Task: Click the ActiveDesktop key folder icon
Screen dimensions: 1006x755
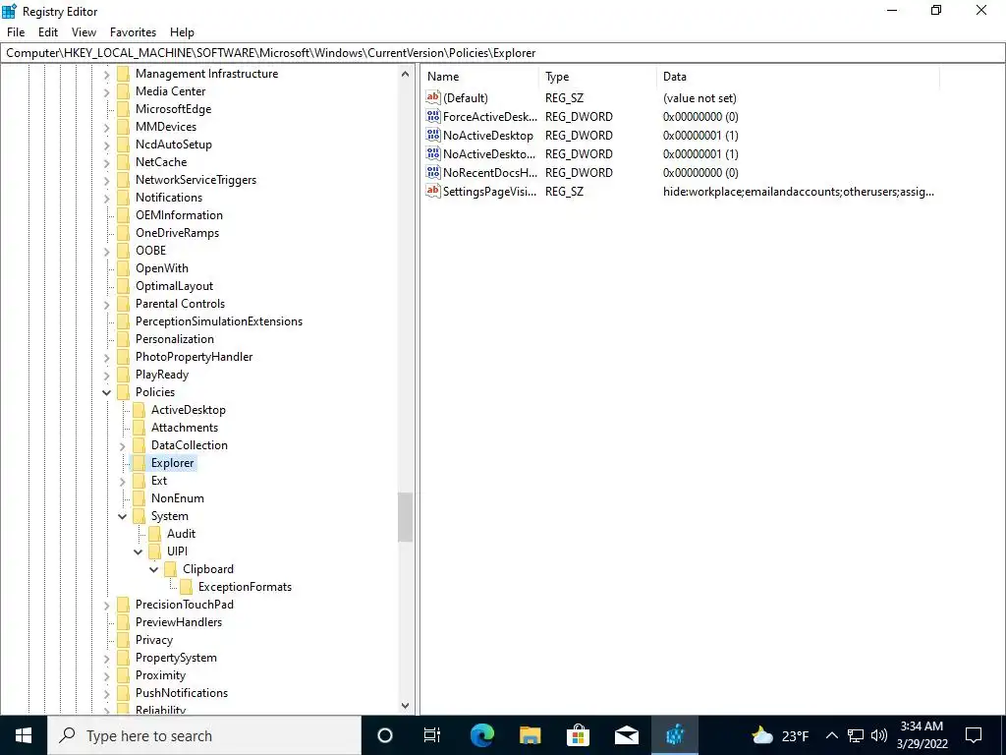Action: click(139, 410)
